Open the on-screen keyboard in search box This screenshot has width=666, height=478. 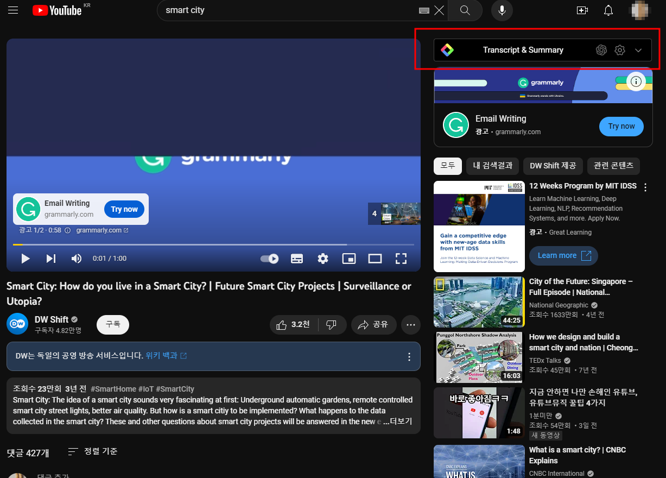pyautogui.click(x=424, y=10)
